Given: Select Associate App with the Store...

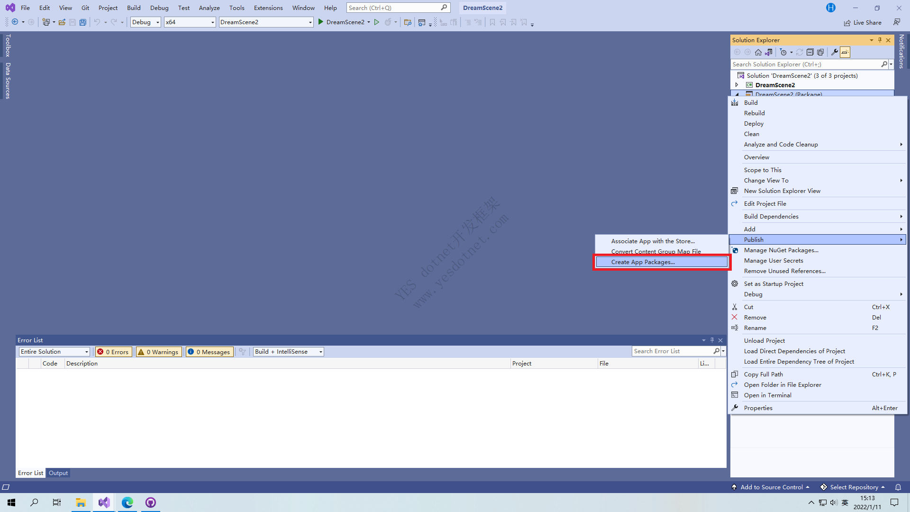Looking at the screenshot, I should tap(662, 241).
